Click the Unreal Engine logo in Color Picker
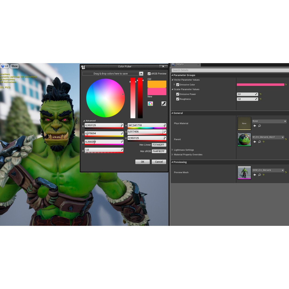The height and width of the screenshot is (289, 289). [83, 67]
